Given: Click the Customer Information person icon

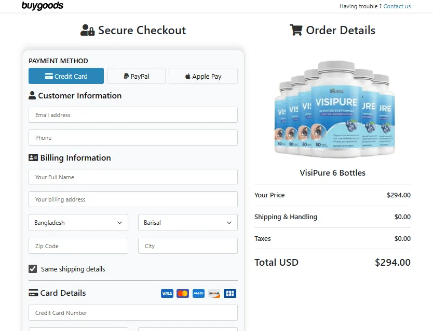Looking at the screenshot, I should 33,95.
